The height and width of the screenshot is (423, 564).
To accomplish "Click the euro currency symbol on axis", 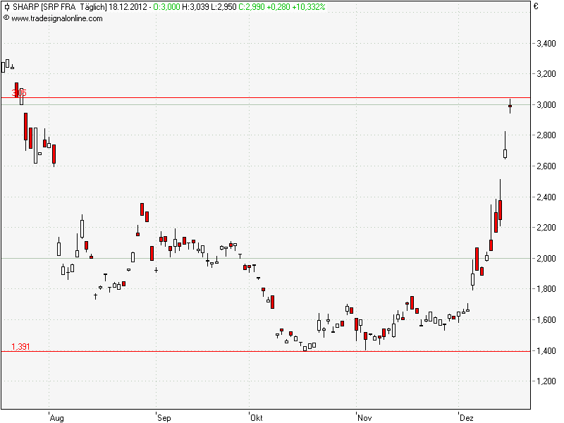I will tap(536, 6).
